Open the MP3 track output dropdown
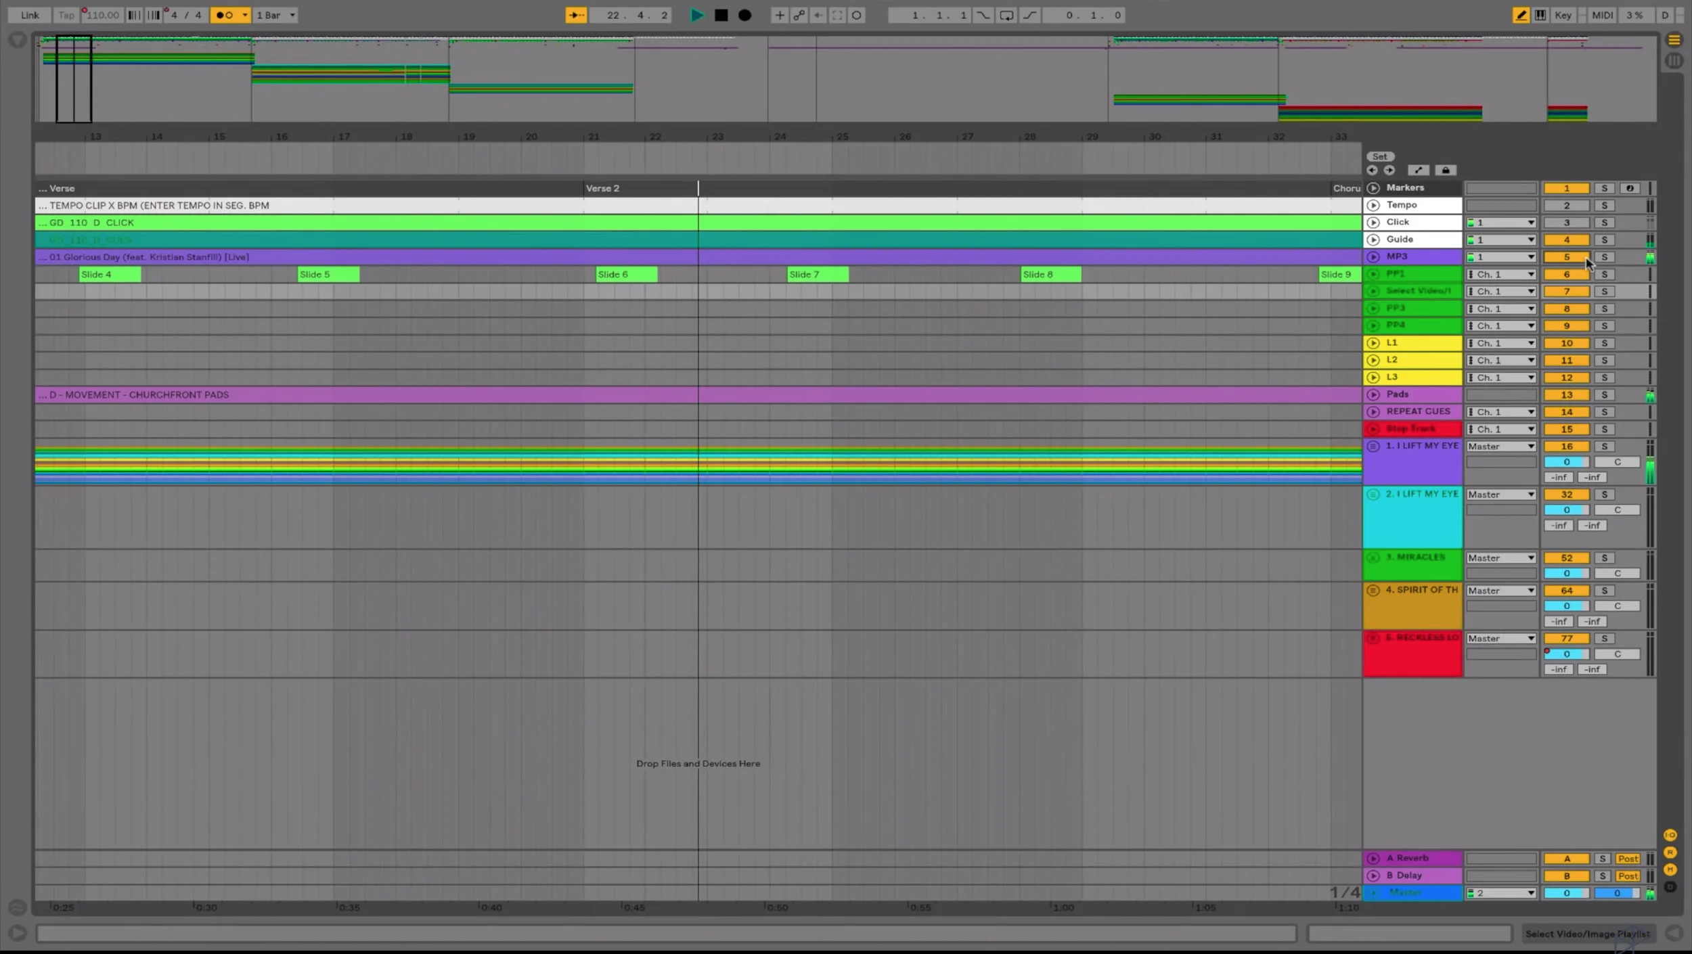The height and width of the screenshot is (954, 1692). [1501, 257]
